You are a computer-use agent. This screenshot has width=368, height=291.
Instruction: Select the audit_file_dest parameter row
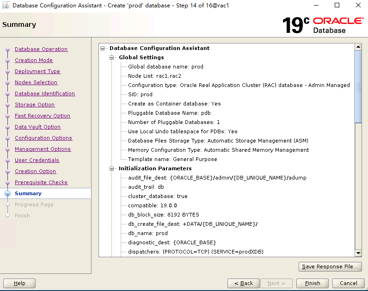(217, 178)
